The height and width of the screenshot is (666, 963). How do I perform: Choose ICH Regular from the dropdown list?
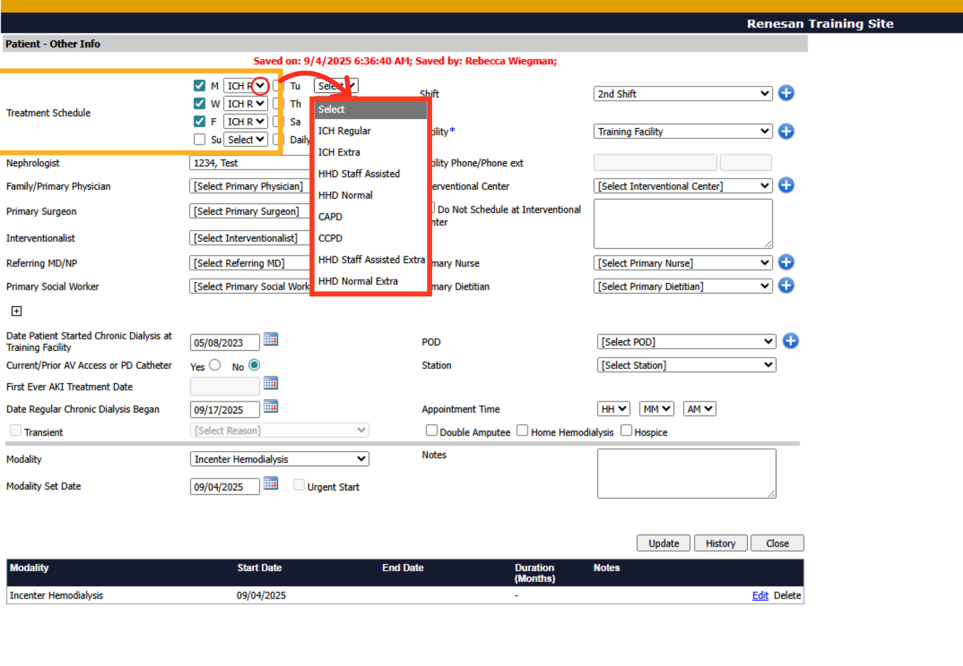pos(371,131)
